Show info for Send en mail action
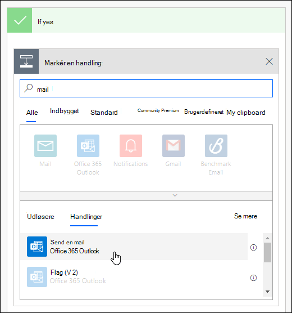The width and height of the screenshot is (292, 313). coord(253,248)
